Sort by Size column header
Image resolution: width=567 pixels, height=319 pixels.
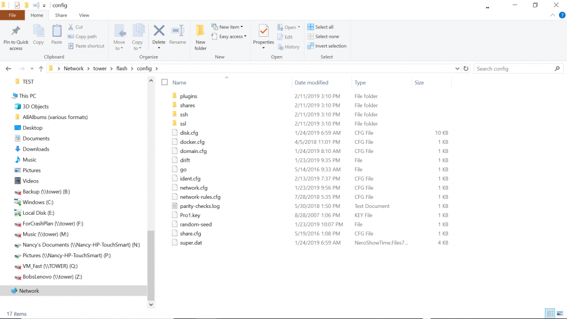click(419, 83)
